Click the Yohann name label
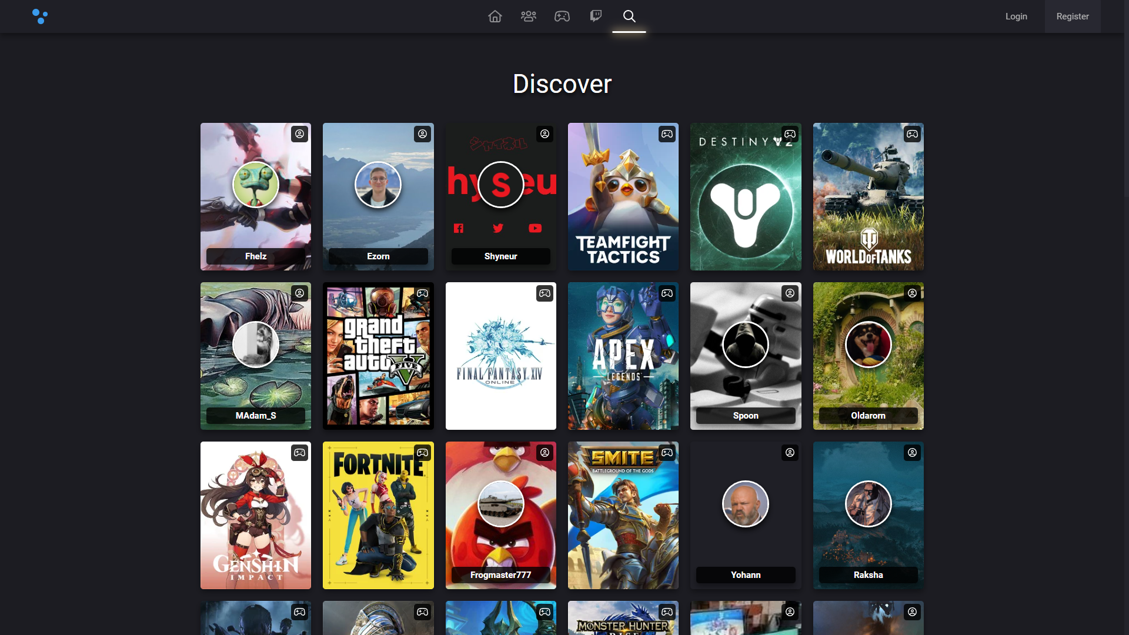Viewport: 1129px width, 635px height. [746, 575]
